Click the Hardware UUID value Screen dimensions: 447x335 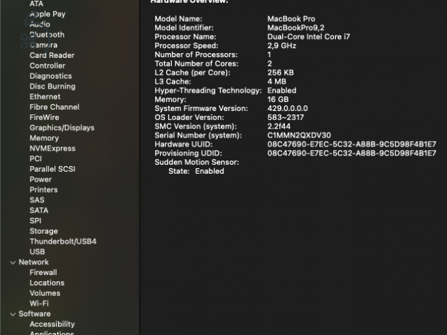352,144
